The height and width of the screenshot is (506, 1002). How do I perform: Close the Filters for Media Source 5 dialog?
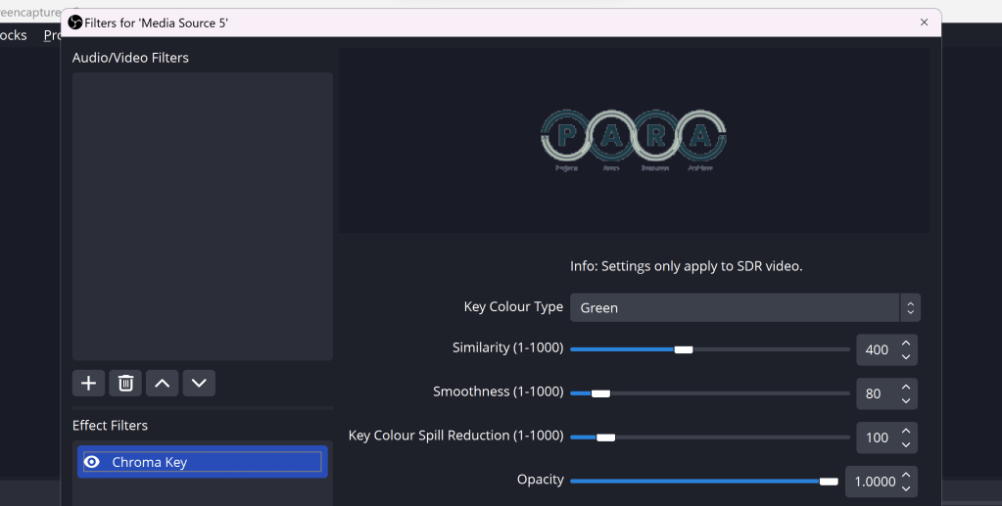[924, 23]
